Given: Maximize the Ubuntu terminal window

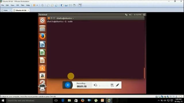Looking at the screenshot, I should click(54, 18).
